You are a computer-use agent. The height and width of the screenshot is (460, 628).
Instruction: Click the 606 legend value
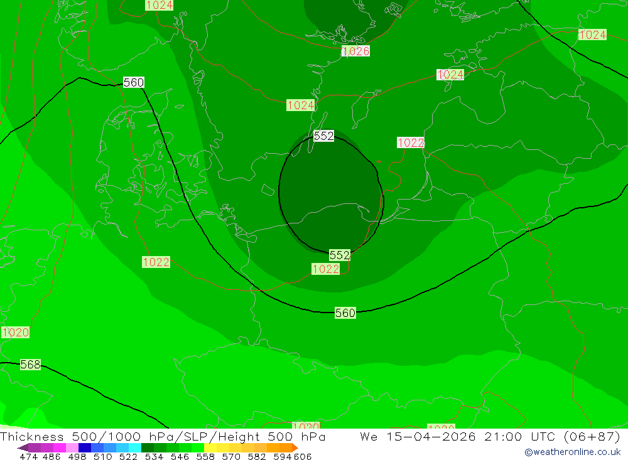[303, 456]
